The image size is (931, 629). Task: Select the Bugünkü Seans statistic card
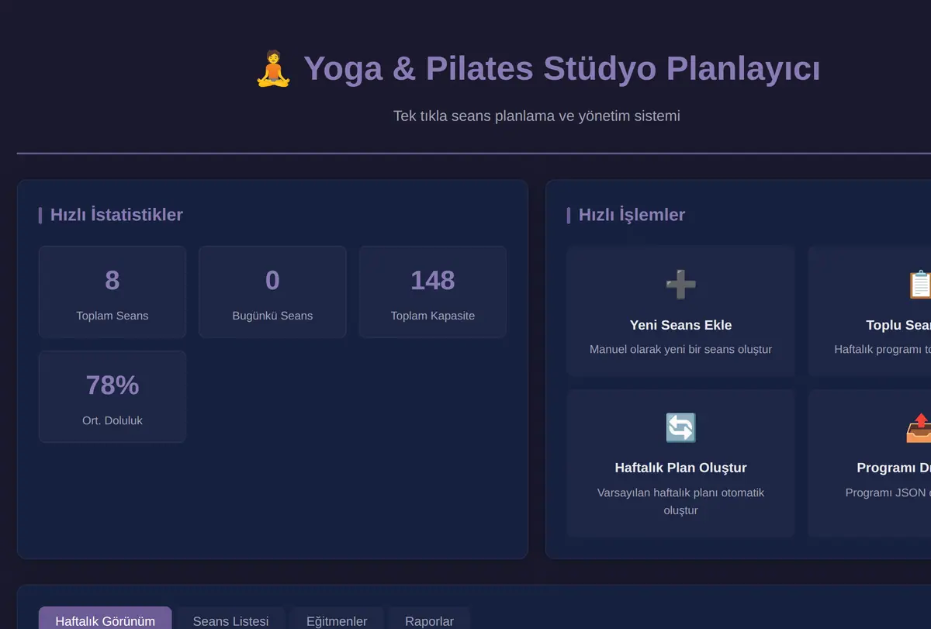pos(272,292)
